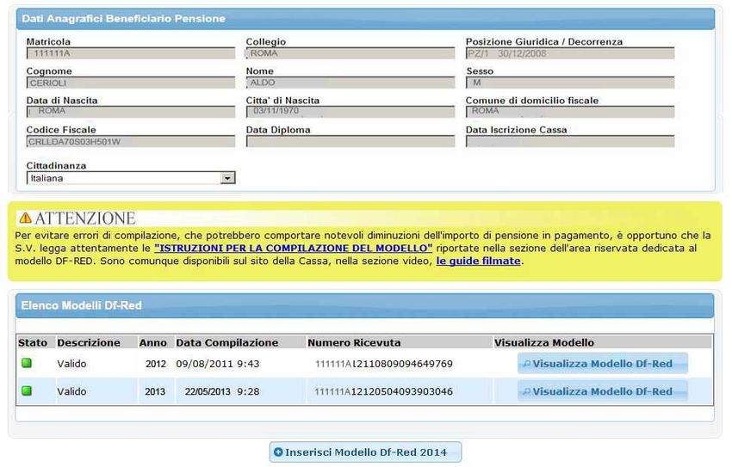Click the Data Iscrizione Cassa field

click(569, 141)
